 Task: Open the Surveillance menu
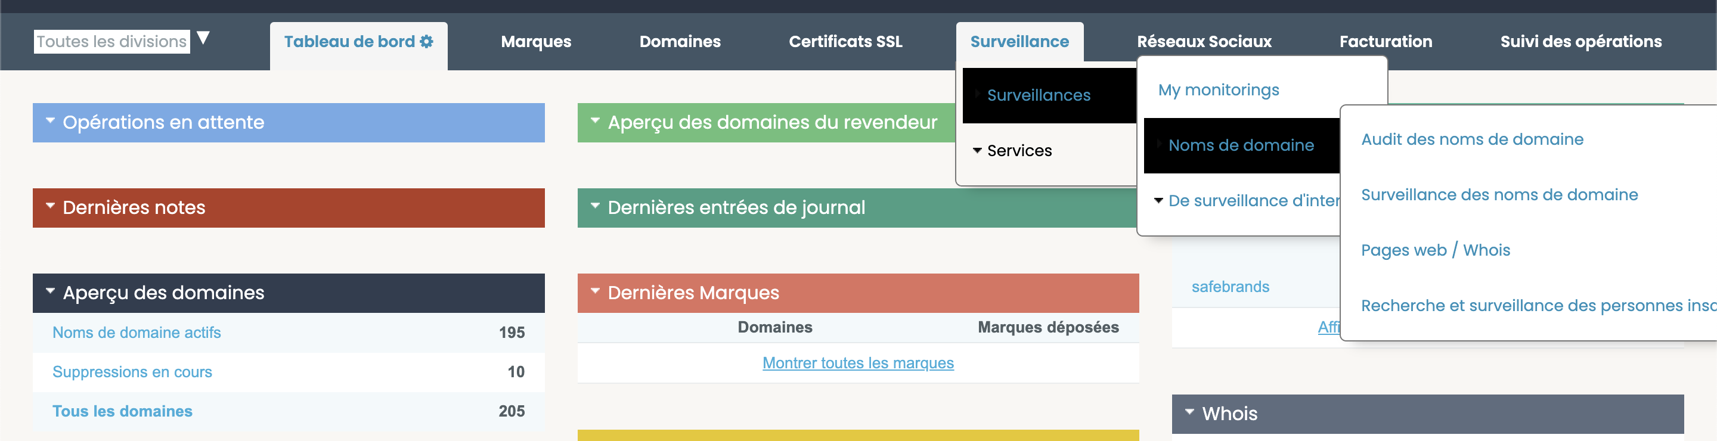1019,41
